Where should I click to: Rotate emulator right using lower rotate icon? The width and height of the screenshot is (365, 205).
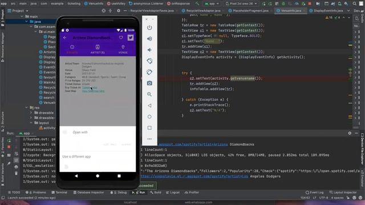click(x=149, y=72)
